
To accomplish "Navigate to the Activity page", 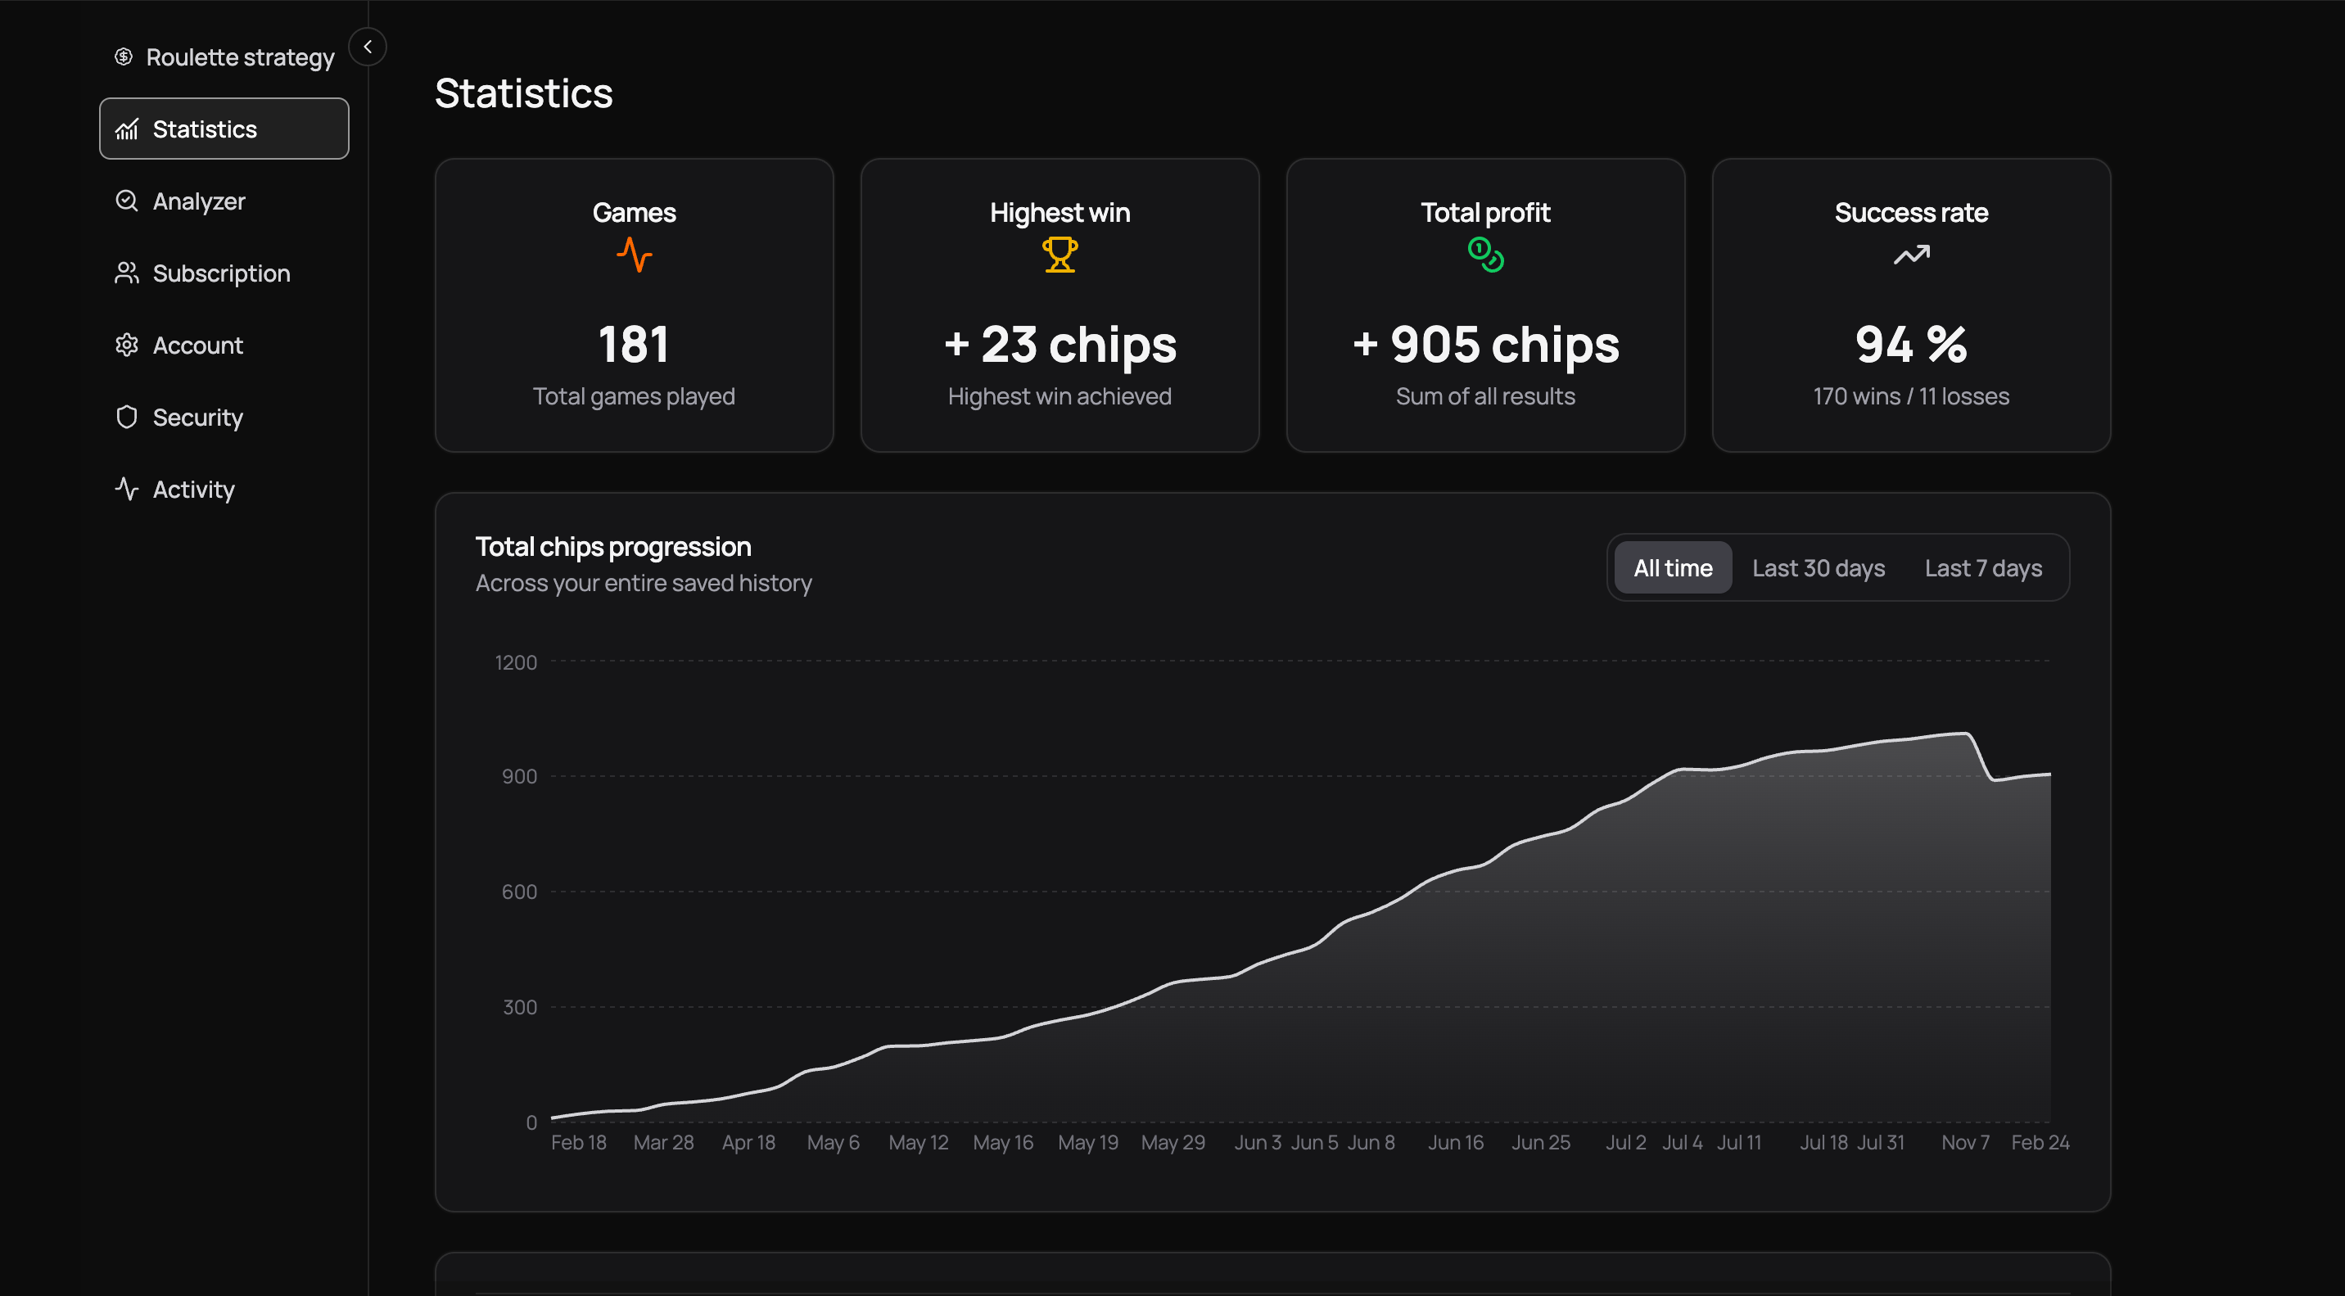I will [193, 489].
